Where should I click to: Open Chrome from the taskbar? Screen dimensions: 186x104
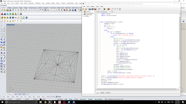(x=45, y=102)
